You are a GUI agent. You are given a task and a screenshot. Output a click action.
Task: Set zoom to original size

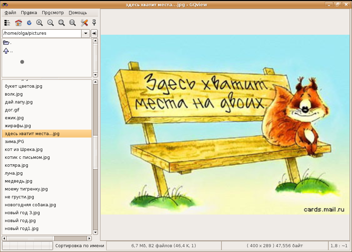(x=73, y=23)
